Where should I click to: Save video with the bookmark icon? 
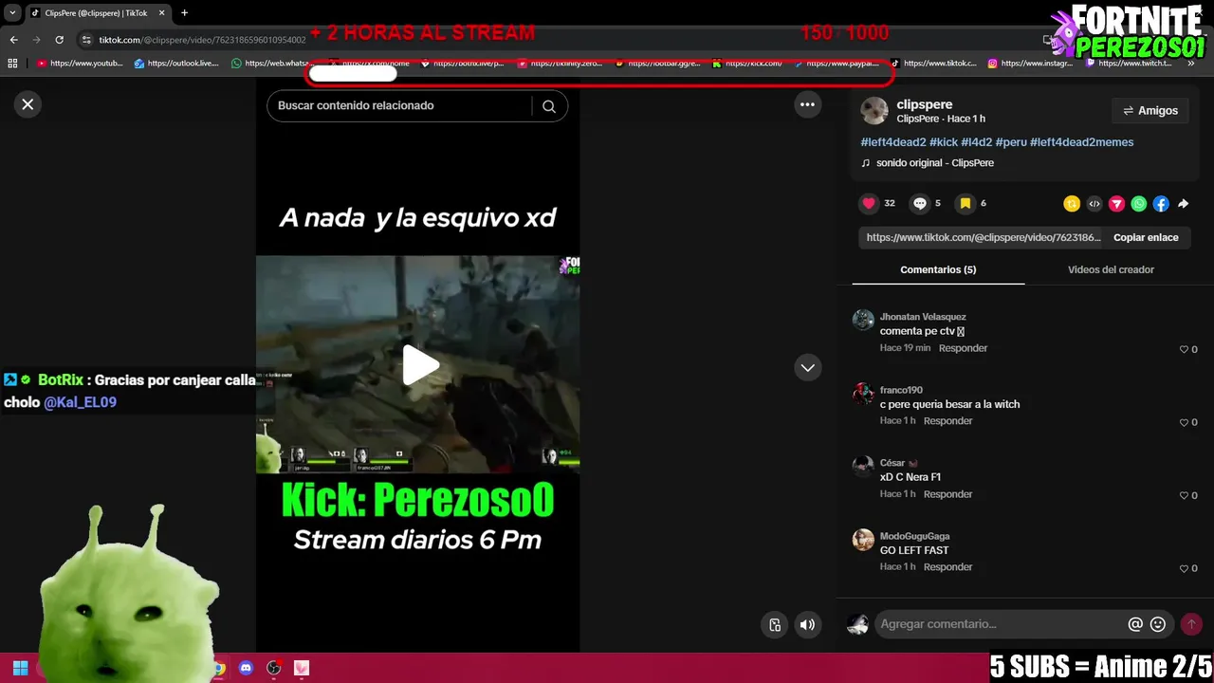pos(966,203)
